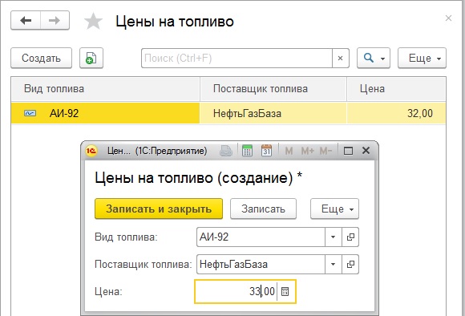Viewport: 465px width, 316px height.
Task: Click the 1C logo in dialog title
Action: point(91,151)
